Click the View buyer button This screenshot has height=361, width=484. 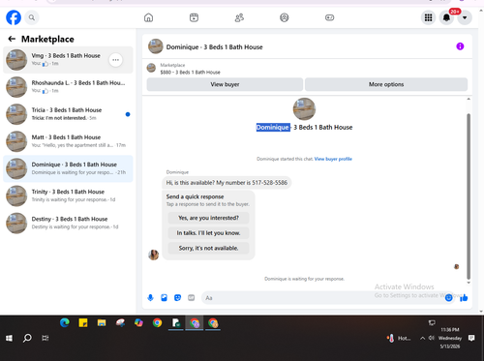click(225, 84)
